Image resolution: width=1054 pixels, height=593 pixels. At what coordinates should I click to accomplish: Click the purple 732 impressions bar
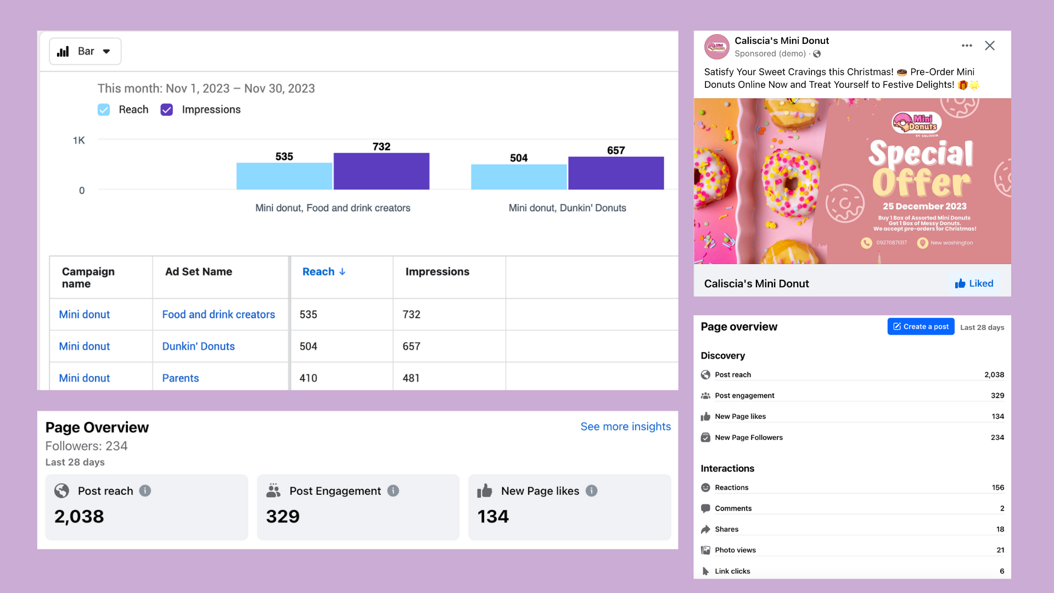(x=381, y=171)
